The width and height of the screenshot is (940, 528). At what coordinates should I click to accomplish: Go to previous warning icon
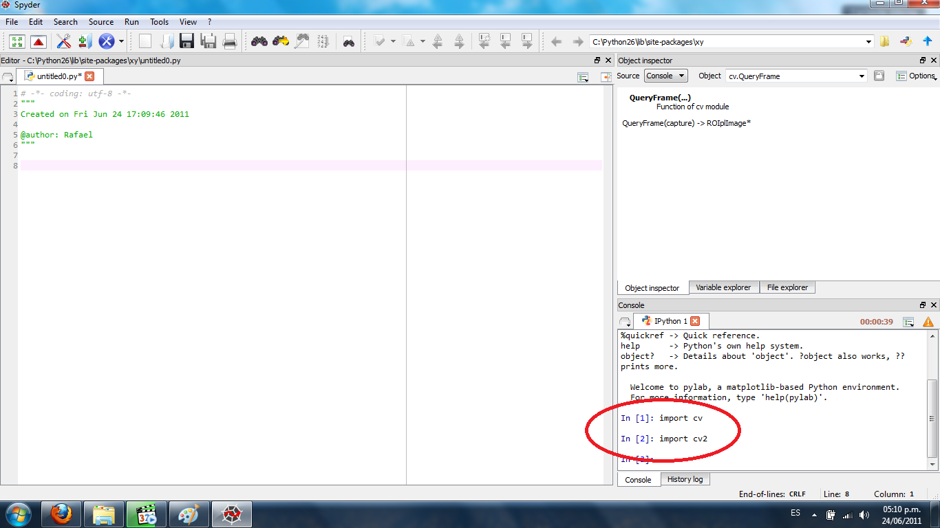(438, 41)
